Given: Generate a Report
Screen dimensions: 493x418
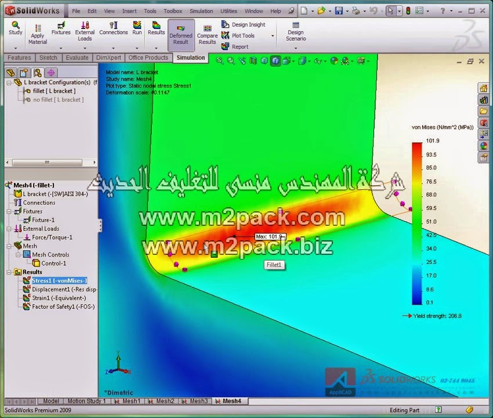Looking at the screenshot, I should [x=235, y=46].
